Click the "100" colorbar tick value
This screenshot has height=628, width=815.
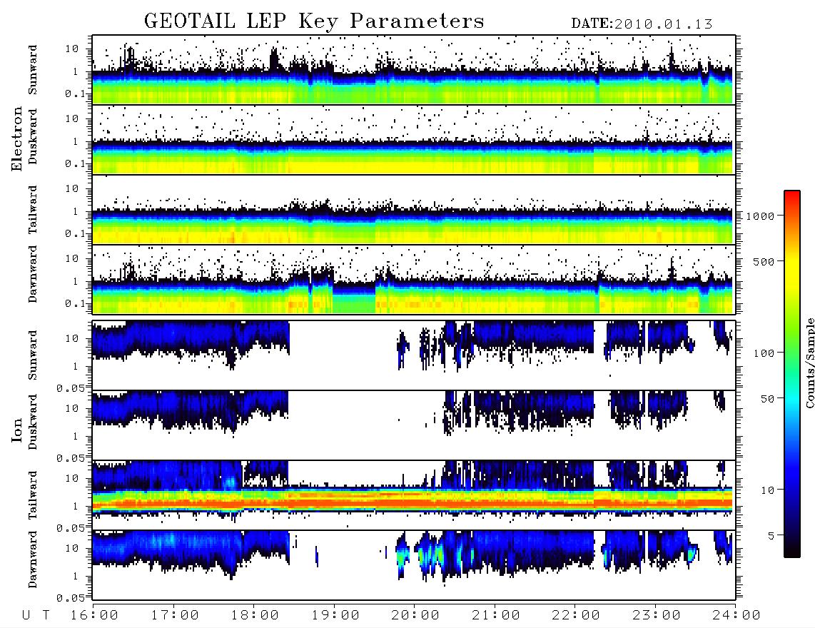pyautogui.click(x=764, y=353)
